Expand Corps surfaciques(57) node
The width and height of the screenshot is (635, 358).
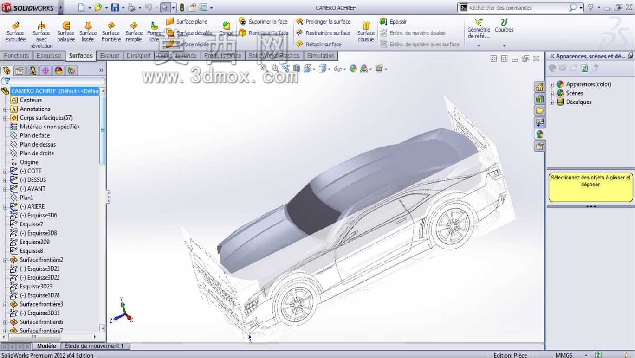coord(5,118)
